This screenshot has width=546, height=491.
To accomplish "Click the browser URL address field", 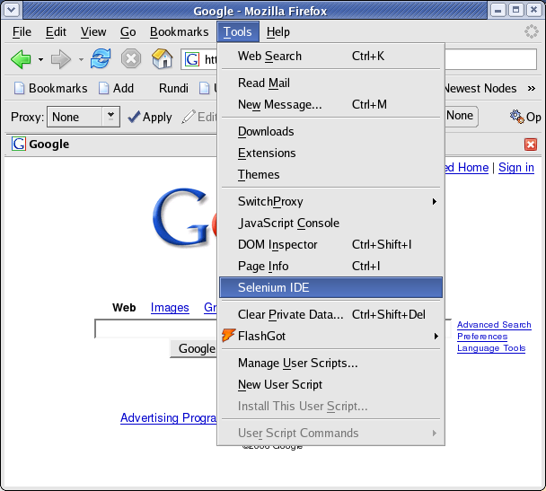I will coord(490,59).
